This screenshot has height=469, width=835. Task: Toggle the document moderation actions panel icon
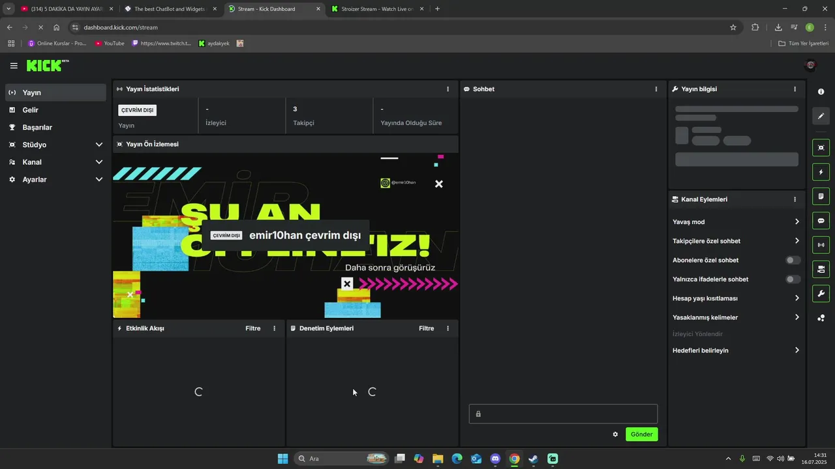pyautogui.click(x=821, y=196)
